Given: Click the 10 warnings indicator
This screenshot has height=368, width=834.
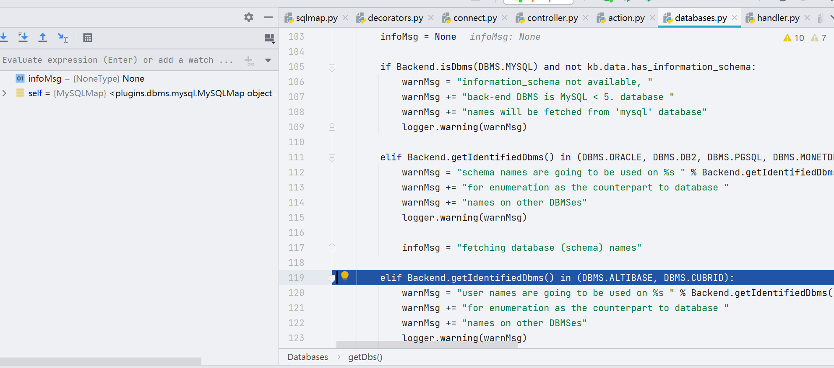Looking at the screenshot, I should pos(794,38).
